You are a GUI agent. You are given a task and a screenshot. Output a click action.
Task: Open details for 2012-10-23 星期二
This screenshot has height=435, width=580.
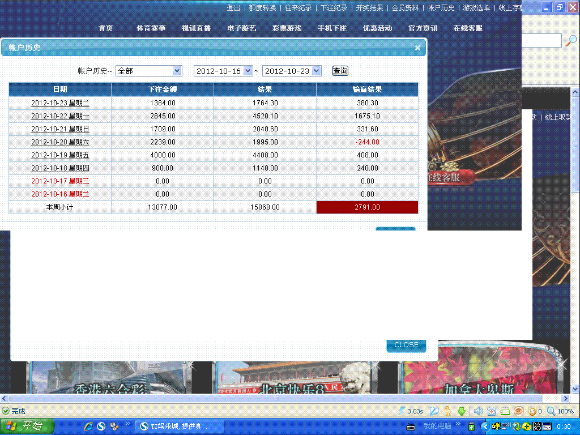(x=59, y=103)
